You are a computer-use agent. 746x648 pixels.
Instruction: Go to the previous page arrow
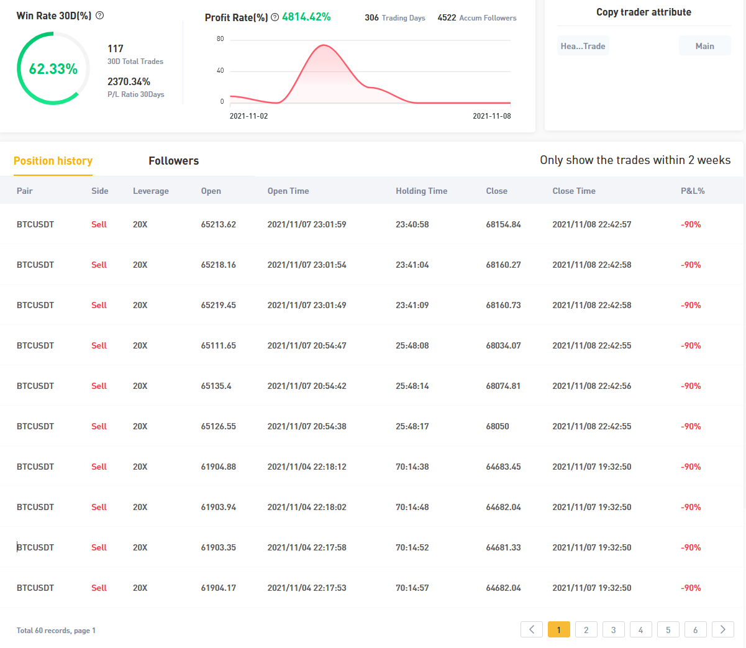(x=532, y=629)
